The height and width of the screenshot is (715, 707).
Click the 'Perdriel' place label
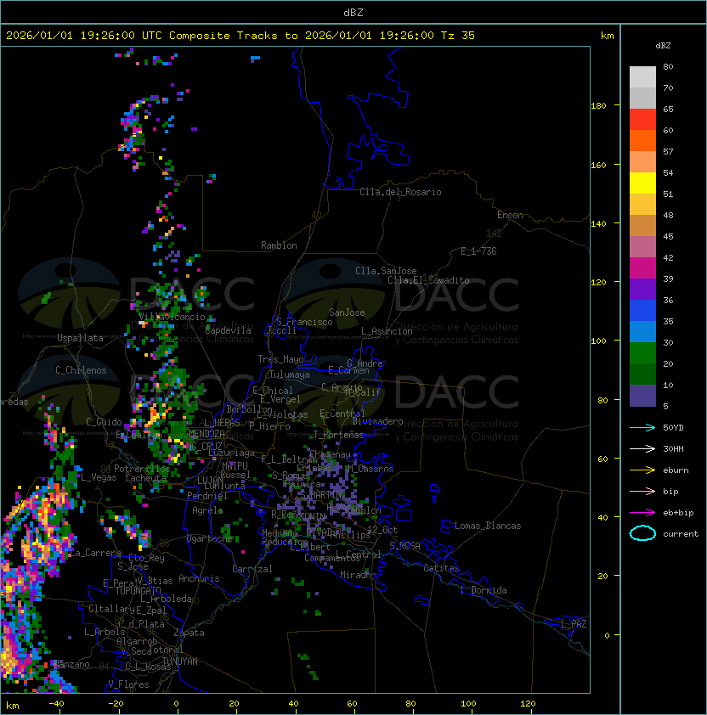(x=207, y=495)
